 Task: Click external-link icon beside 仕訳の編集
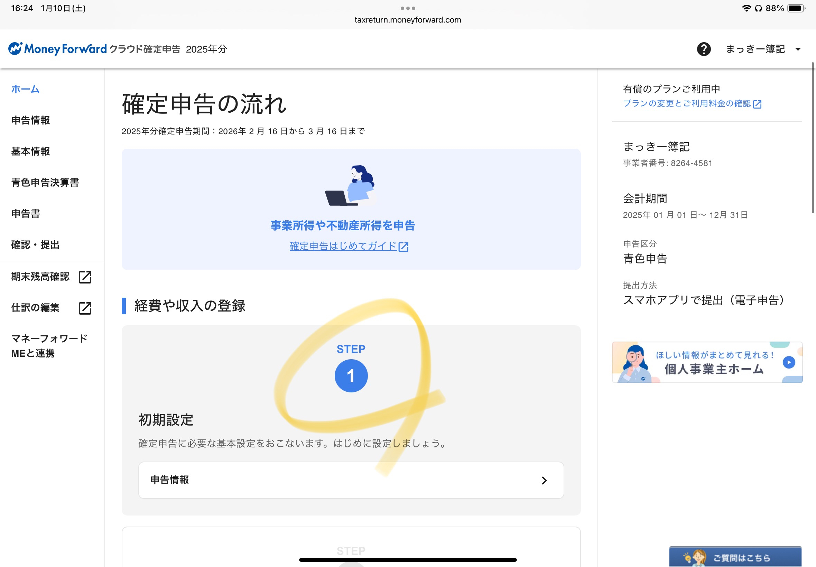(85, 308)
